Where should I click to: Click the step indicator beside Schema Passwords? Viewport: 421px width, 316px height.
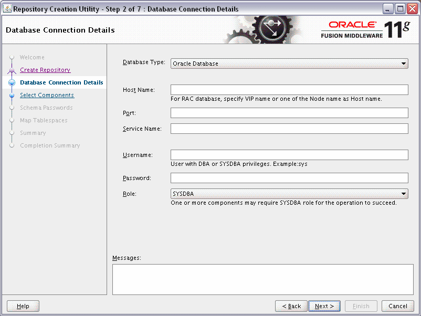pos(12,108)
